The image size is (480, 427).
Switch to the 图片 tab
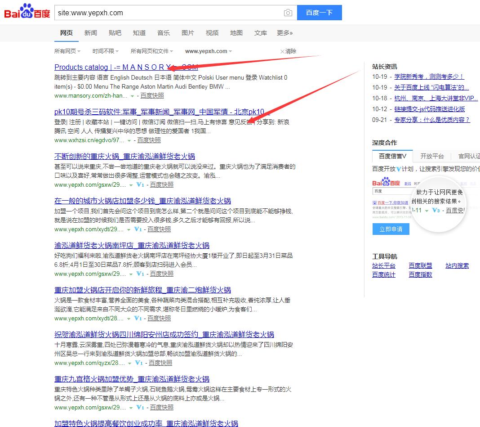point(188,33)
